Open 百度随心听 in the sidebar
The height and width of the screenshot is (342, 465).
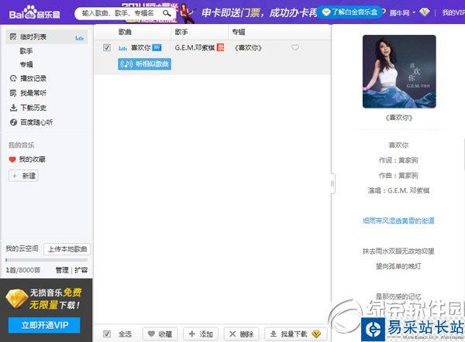click(x=36, y=122)
